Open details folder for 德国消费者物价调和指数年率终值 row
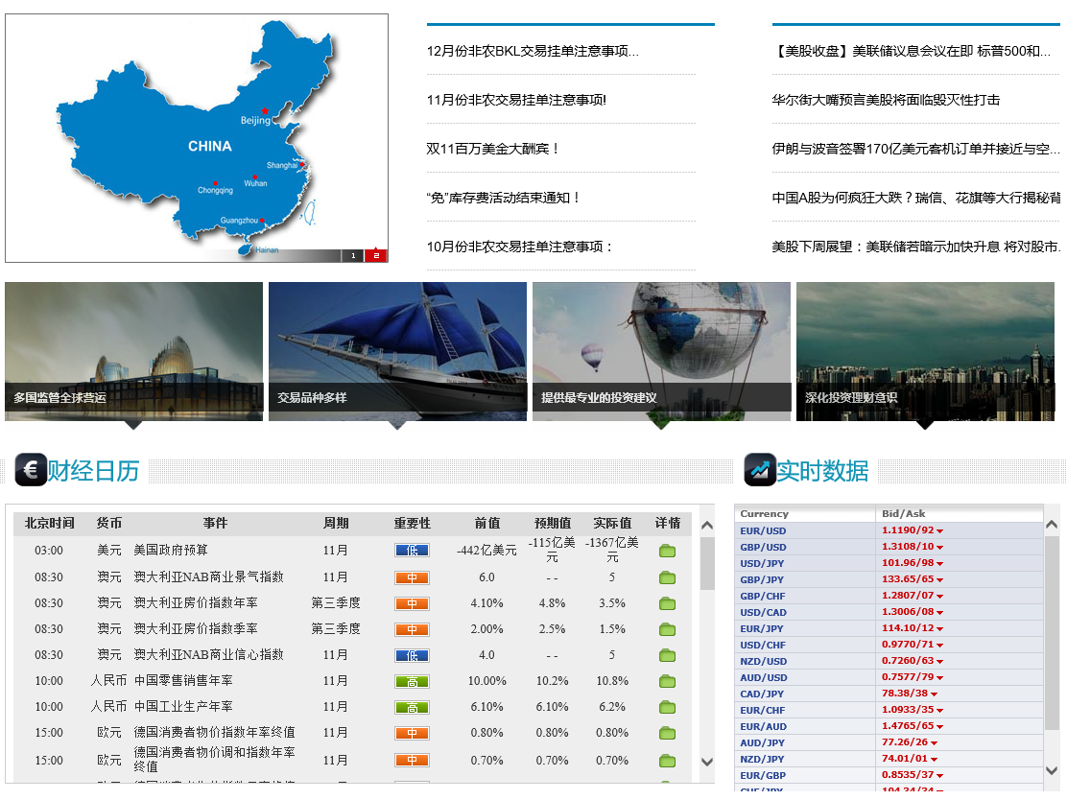Image resolution: width=1067 pixels, height=800 pixels. [x=667, y=761]
